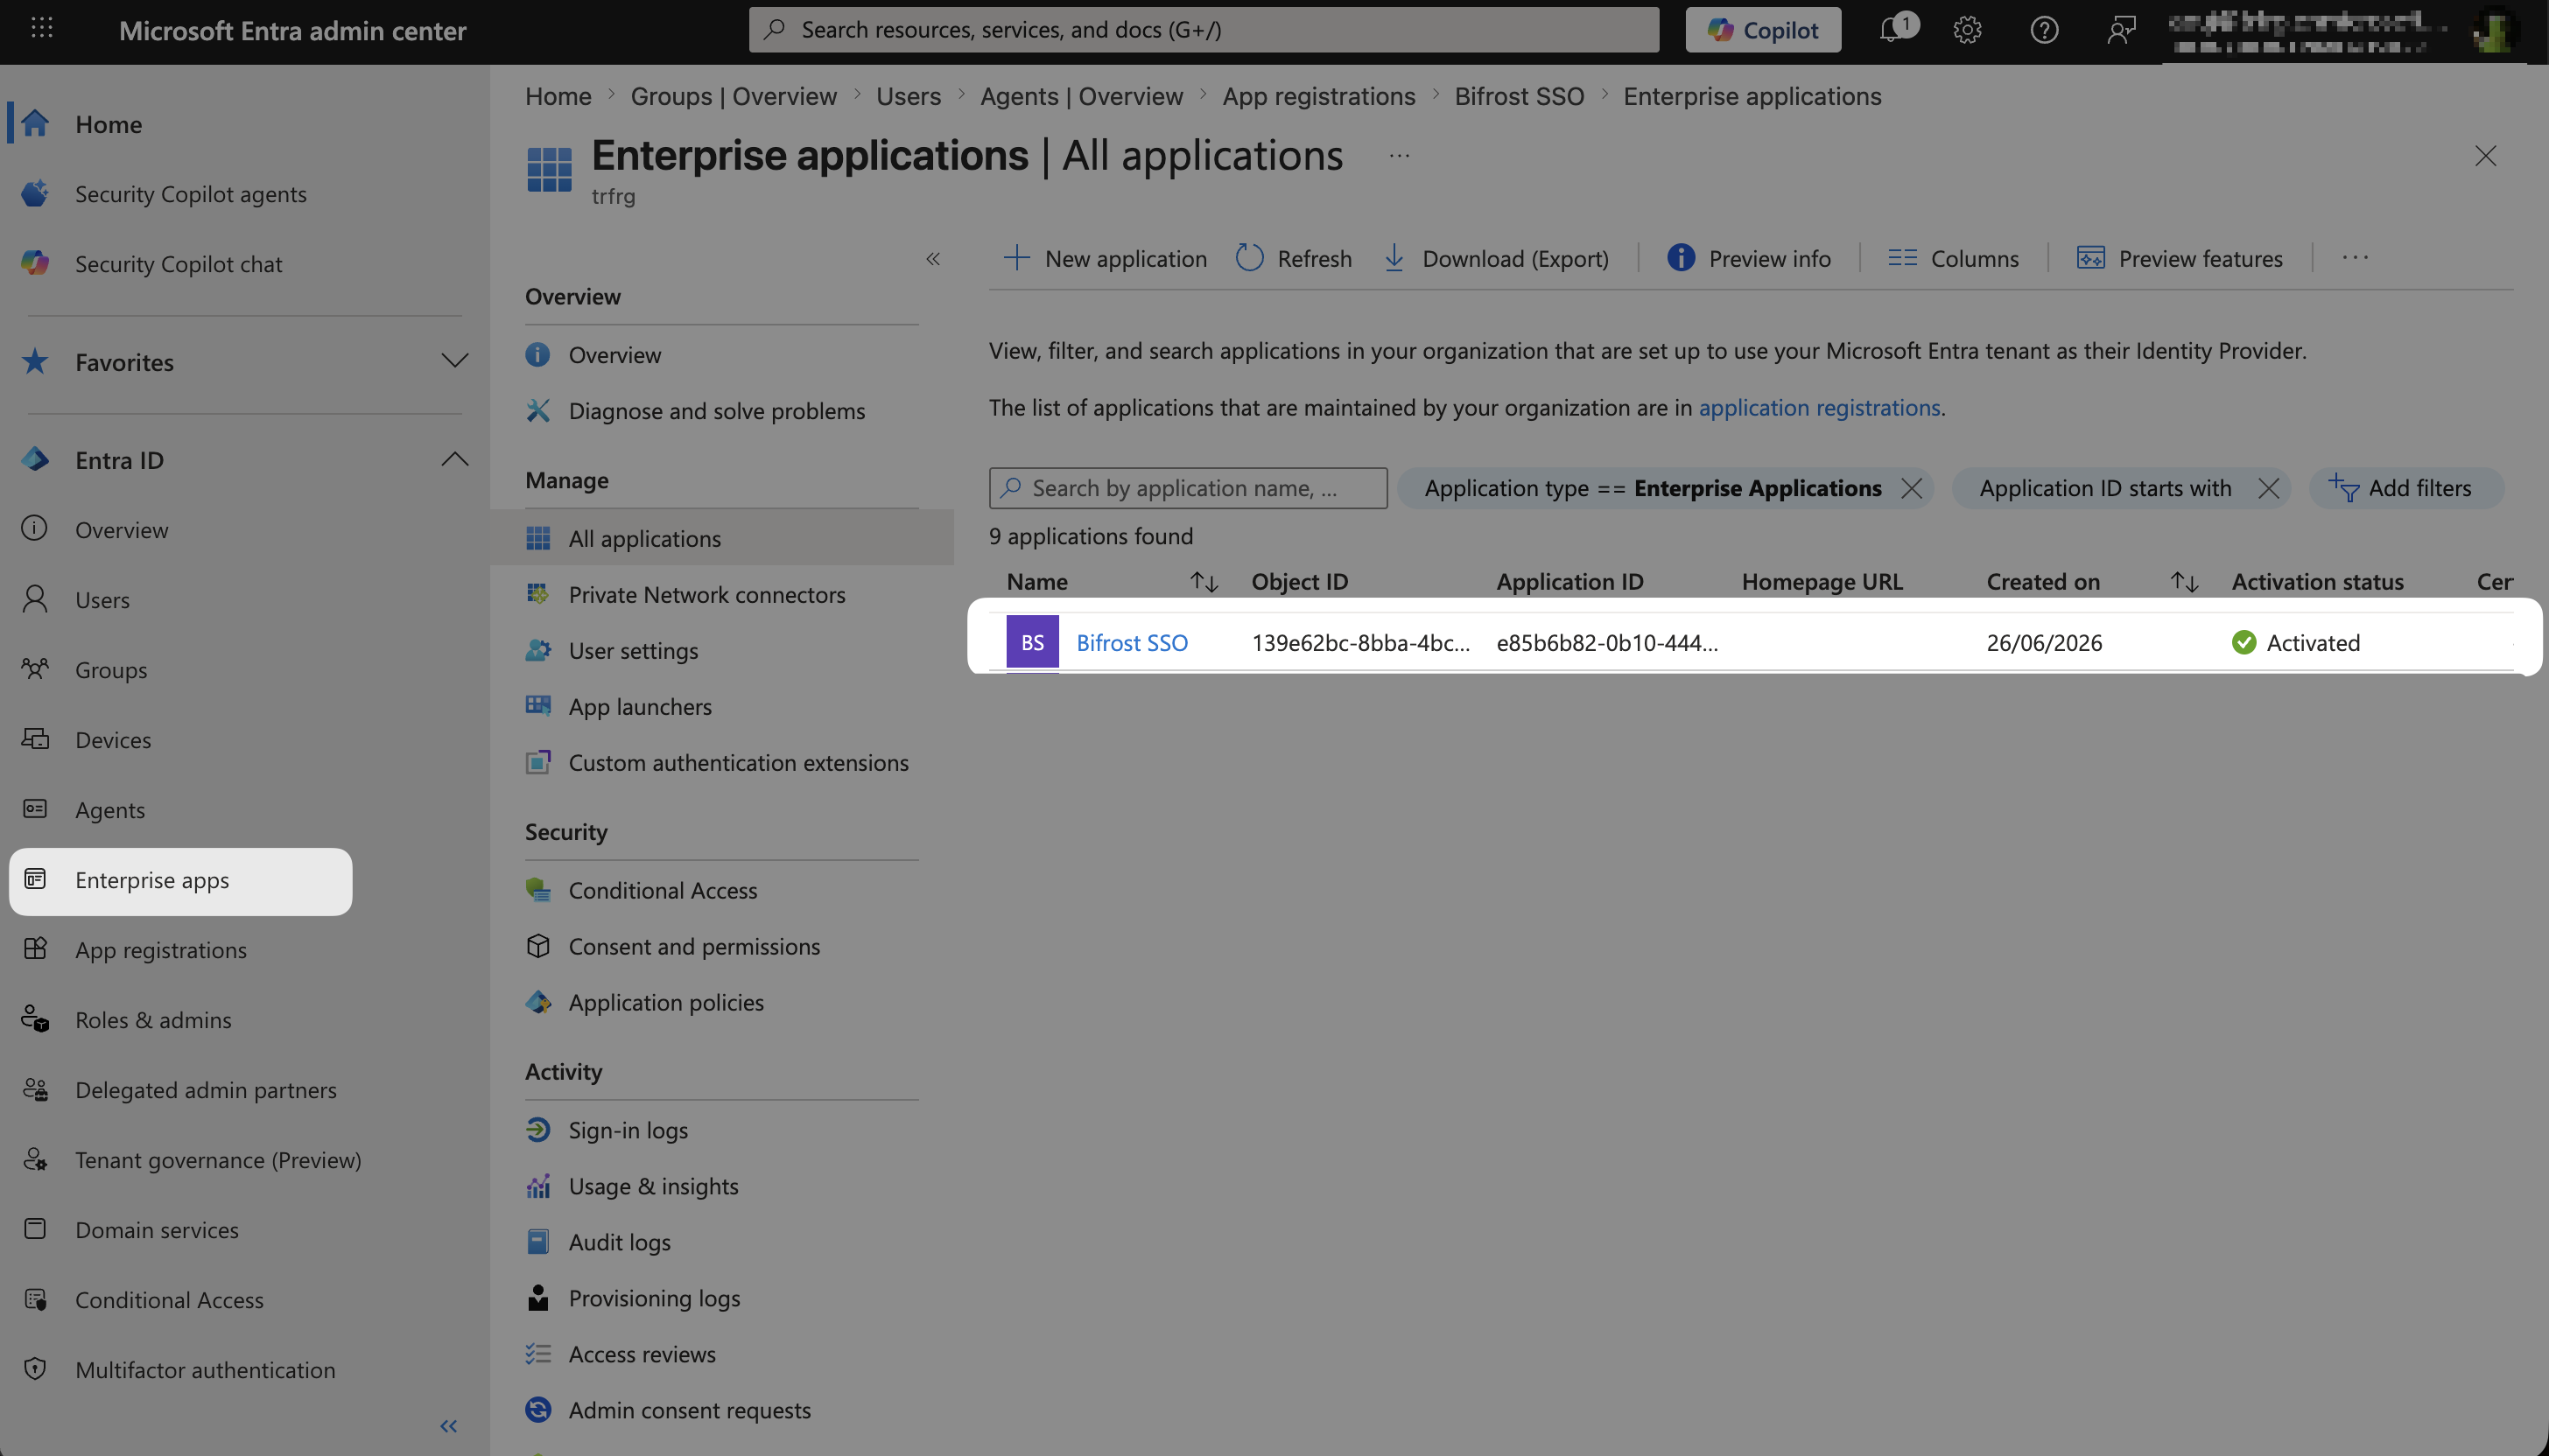The height and width of the screenshot is (1456, 2549).
Task: Open the app launcher waffle icon
Action: tap(41, 29)
